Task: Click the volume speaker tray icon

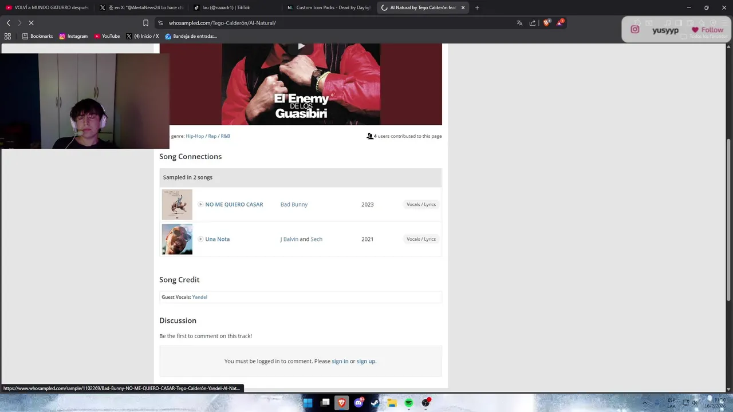Action: pyautogui.click(x=695, y=403)
